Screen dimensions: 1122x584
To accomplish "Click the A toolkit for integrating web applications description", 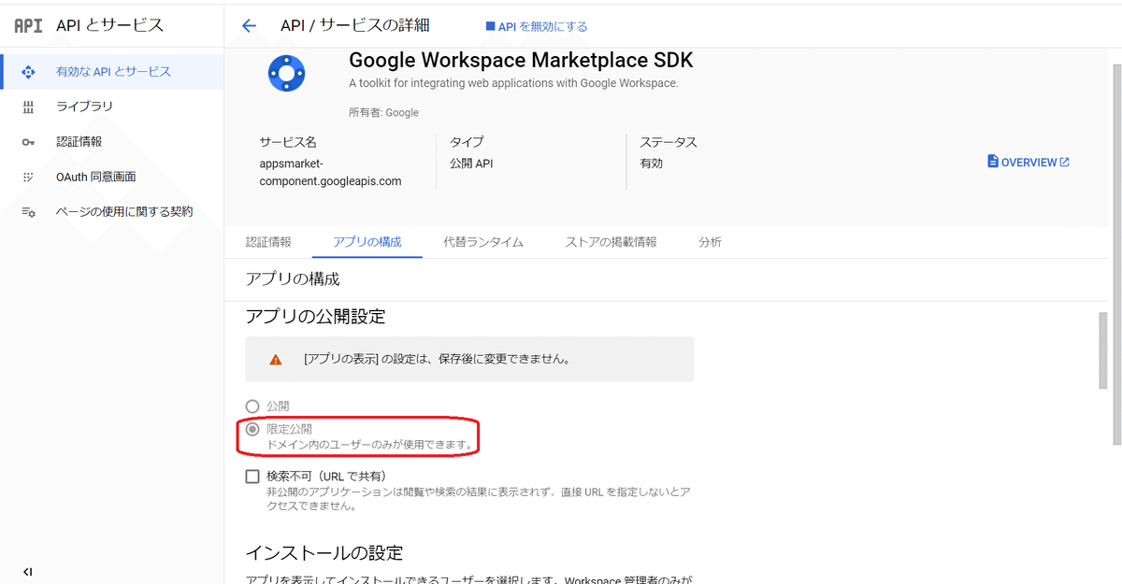I will (513, 83).
